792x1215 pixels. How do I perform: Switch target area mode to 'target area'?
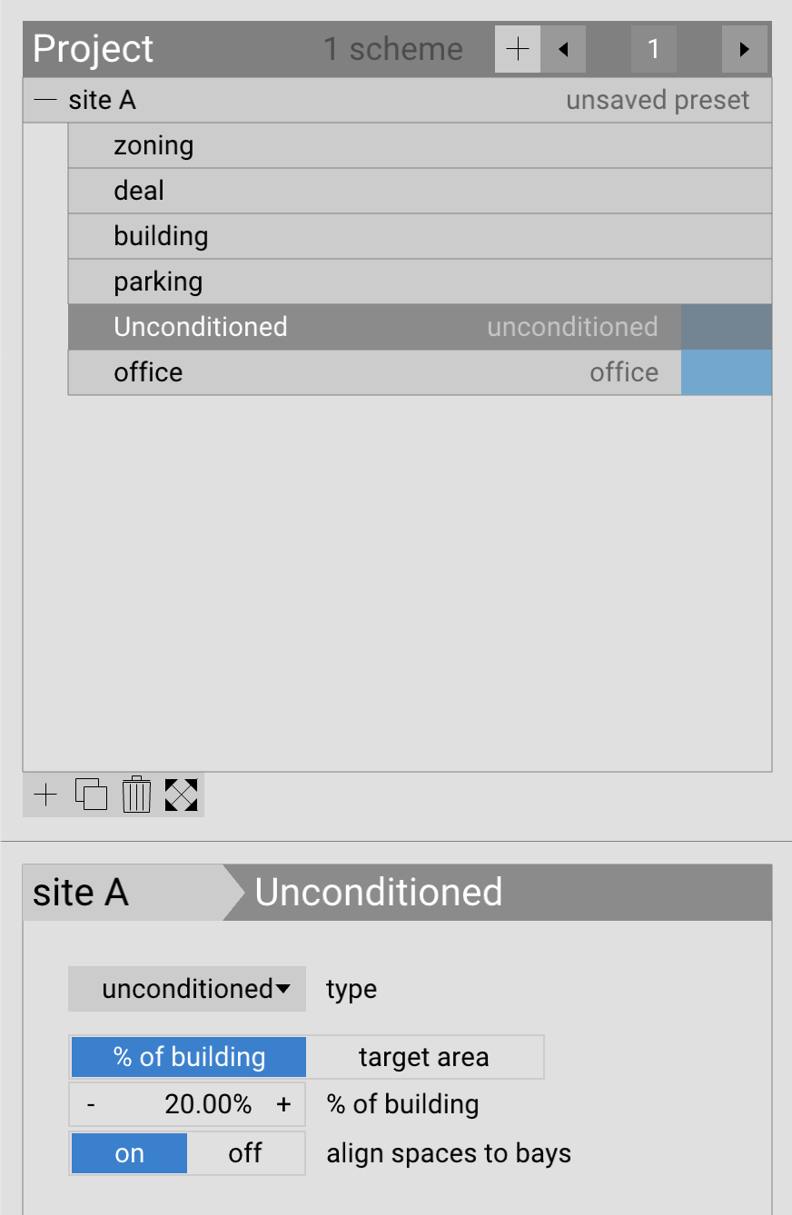424,1056
